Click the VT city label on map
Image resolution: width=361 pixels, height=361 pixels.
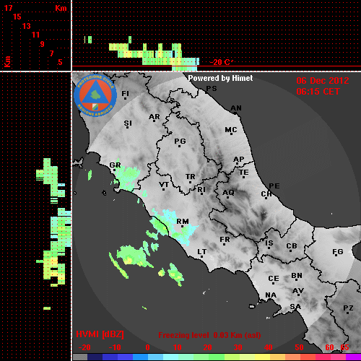click(x=164, y=185)
